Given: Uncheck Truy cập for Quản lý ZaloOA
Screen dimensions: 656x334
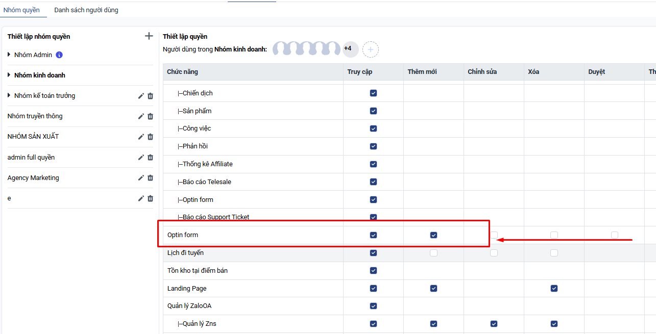Looking at the screenshot, I should [x=373, y=306].
